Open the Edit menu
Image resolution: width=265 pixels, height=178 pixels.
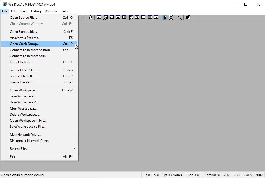point(14,11)
